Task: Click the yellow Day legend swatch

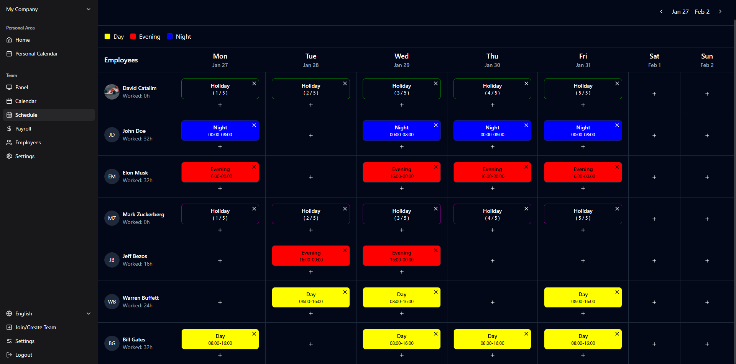Action: (x=107, y=36)
